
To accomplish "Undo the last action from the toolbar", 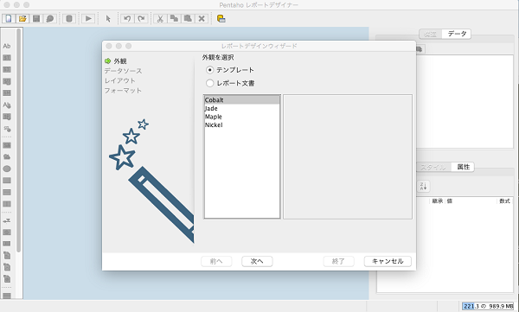I will (x=127, y=18).
